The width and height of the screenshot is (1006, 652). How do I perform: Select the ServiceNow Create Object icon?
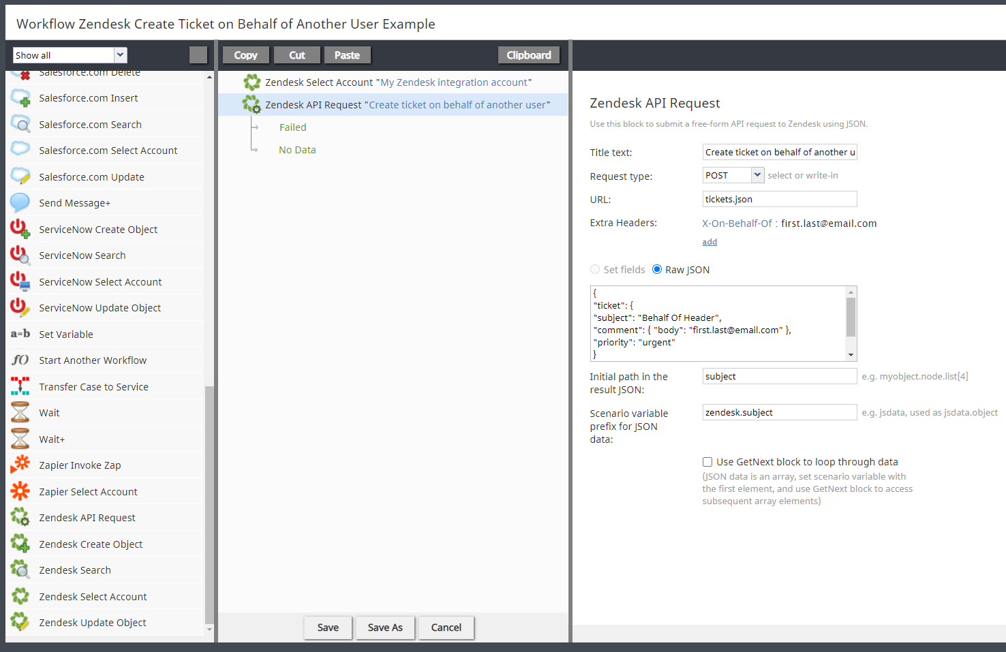click(x=20, y=229)
